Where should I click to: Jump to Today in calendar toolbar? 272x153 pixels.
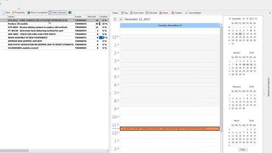[x=115, y=13]
